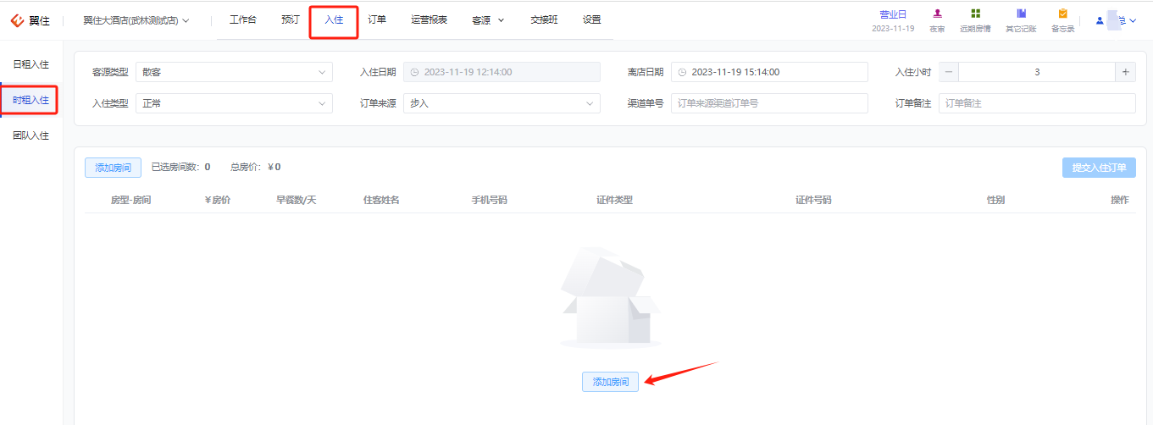Viewport: 1153px width, 425px height.
Task: Open the 其它记账 other billing icon
Action: click(x=1021, y=14)
